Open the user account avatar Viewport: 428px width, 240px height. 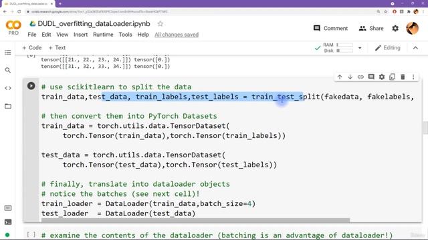tap(412, 28)
